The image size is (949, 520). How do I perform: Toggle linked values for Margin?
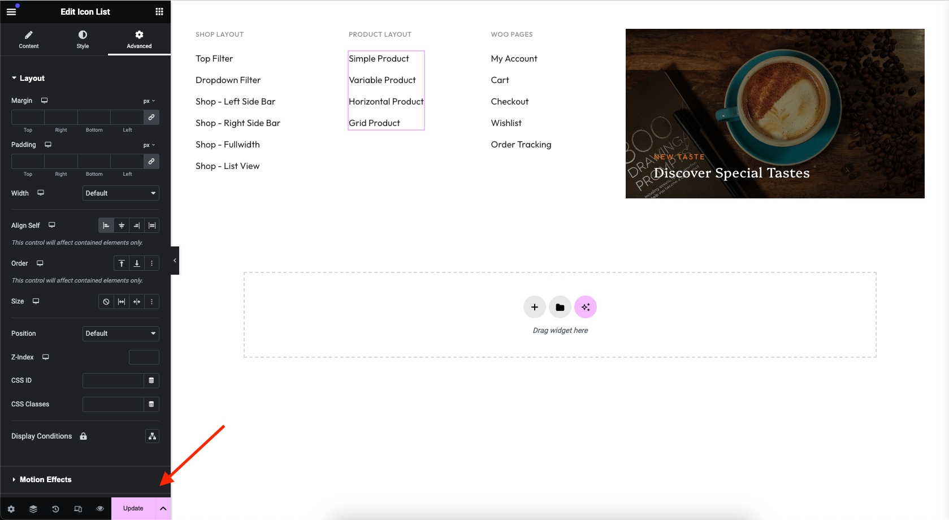[151, 117]
